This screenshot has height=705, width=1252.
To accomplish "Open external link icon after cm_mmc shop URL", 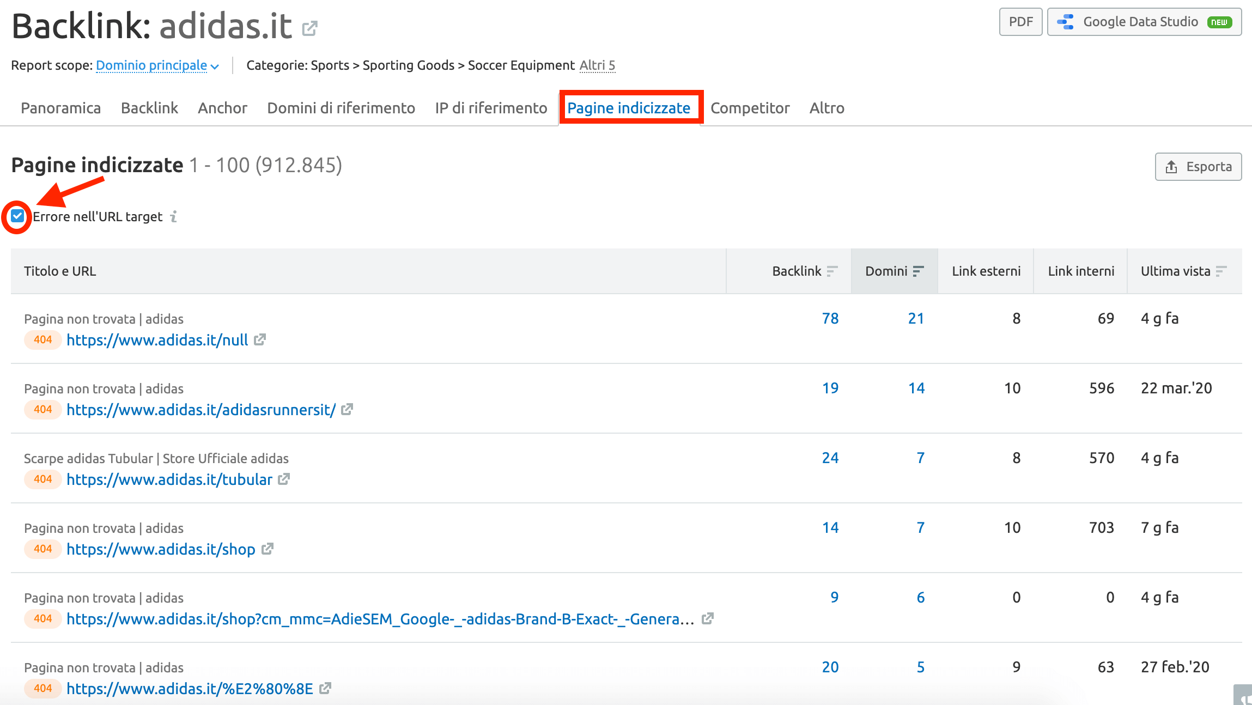I will 707,618.
